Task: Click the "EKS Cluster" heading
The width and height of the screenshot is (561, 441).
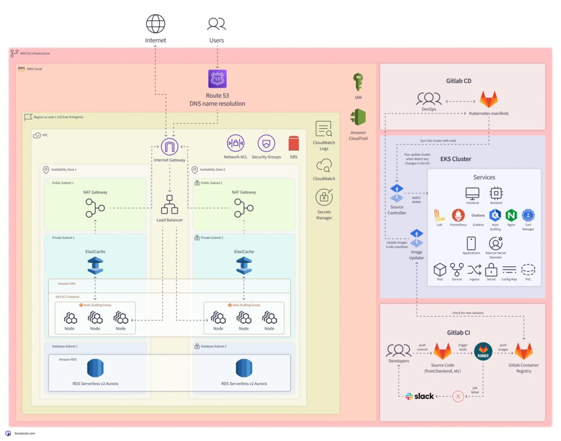Action: coord(455,159)
